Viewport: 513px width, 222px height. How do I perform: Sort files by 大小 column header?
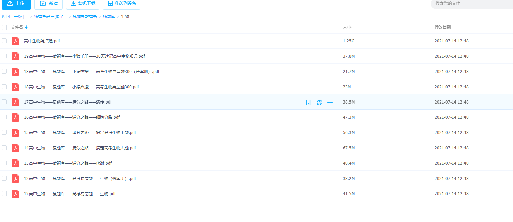pyautogui.click(x=347, y=27)
